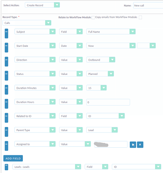This screenshot has width=163, height=173.
Task: Open the 15 minutes duration dropdown
Action: click(97, 88)
